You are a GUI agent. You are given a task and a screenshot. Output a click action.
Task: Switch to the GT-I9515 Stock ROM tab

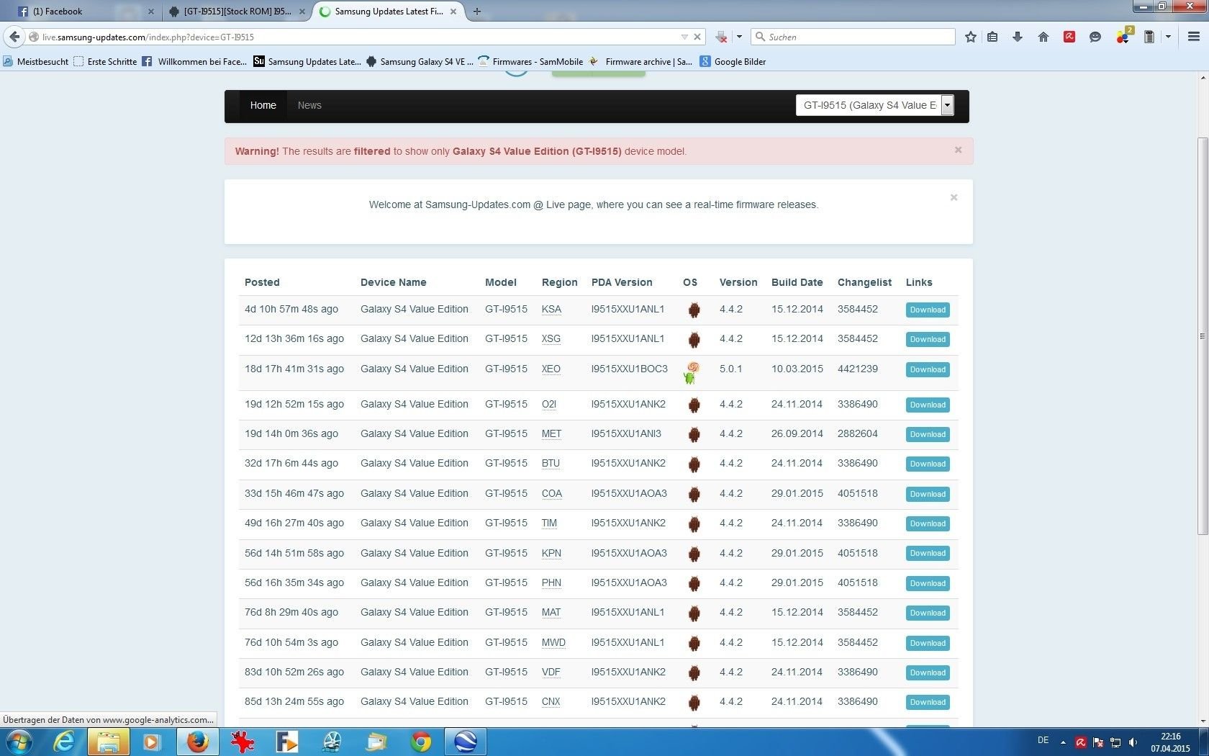click(237, 12)
